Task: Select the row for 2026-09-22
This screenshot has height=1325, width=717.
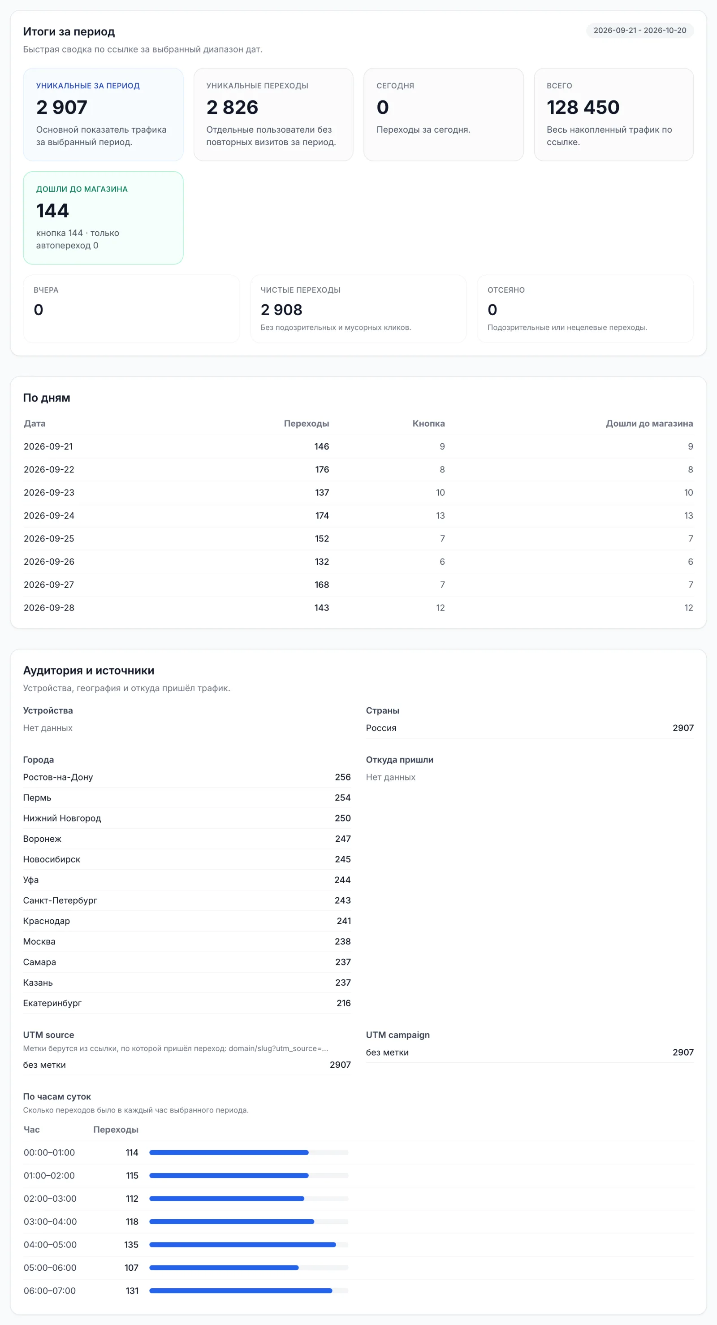Action: tap(358, 470)
